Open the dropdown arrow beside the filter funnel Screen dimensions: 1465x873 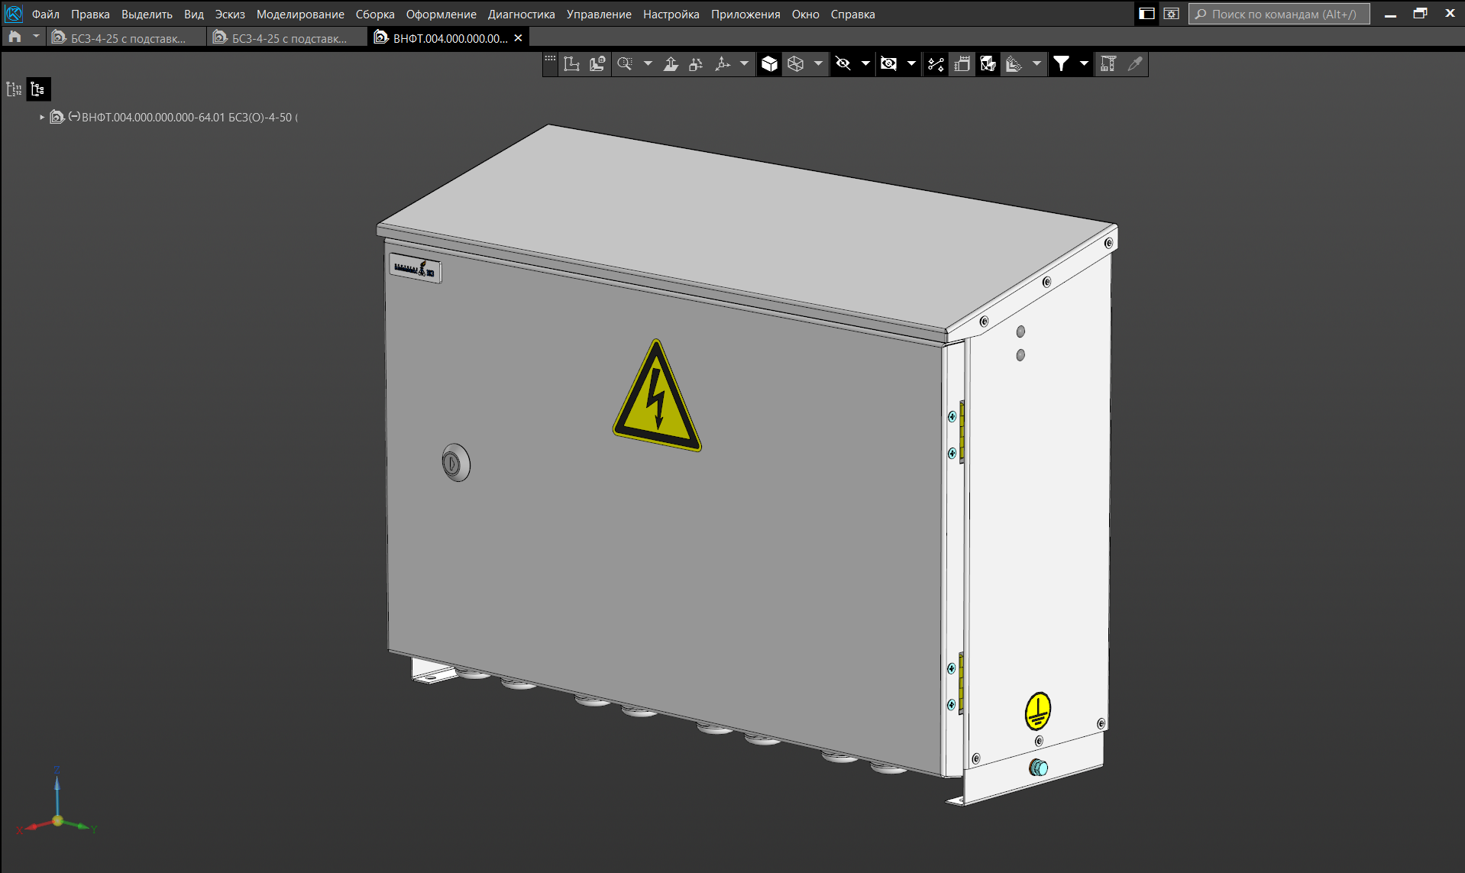[1083, 64]
